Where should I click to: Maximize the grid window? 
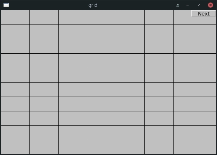pyautogui.click(x=199, y=5)
